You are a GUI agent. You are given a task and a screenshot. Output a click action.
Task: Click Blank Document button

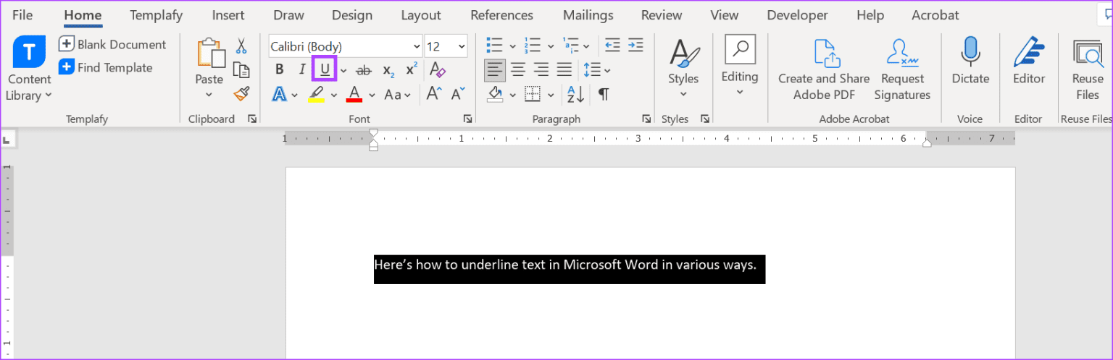[x=112, y=44]
